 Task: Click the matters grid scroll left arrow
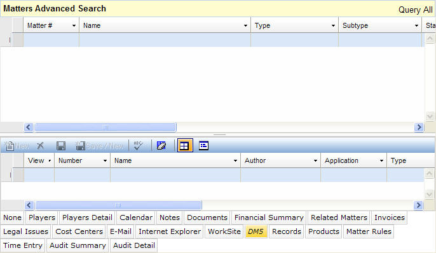tap(29, 127)
